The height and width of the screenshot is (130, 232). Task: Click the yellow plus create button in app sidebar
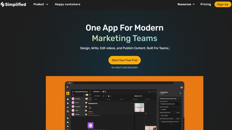pyautogui.click(x=68, y=93)
